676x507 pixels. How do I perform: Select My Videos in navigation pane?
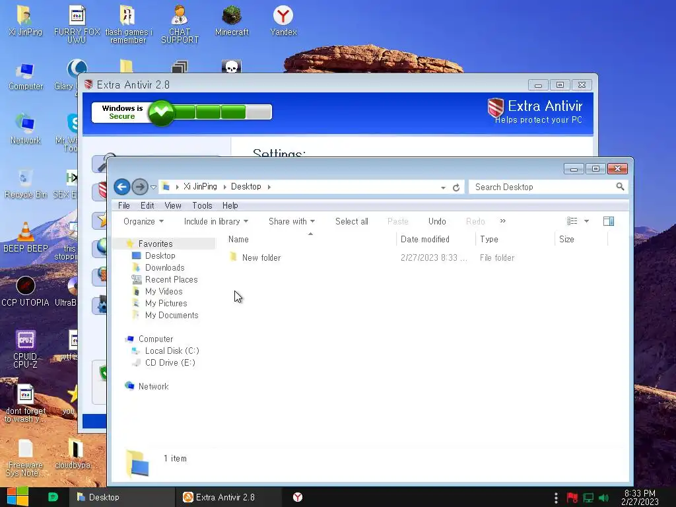click(164, 291)
